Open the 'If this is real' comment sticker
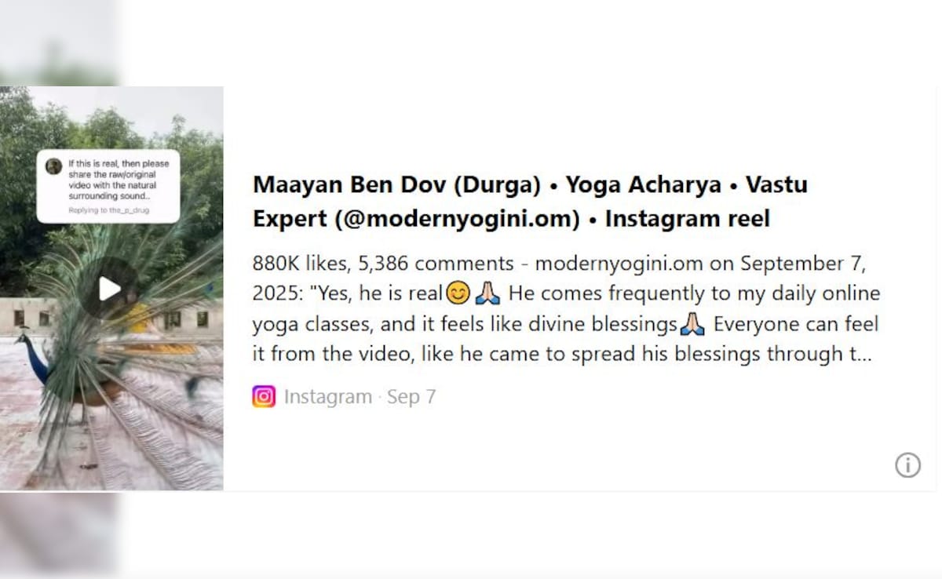 108,187
